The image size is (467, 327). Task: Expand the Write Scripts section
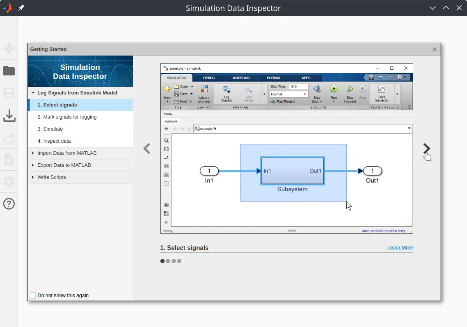(x=80, y=177)
